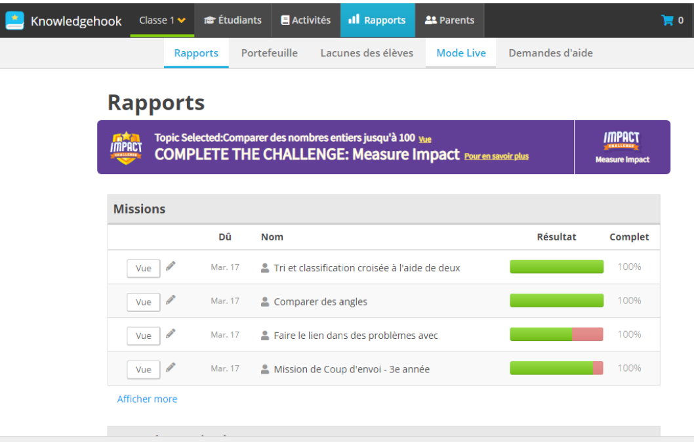Click the Knowledgehook logo icon

pyautogui.click(x=14, y=20)
